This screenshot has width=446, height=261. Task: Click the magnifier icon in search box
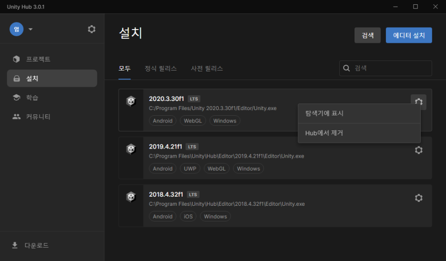tap(346, 68)
